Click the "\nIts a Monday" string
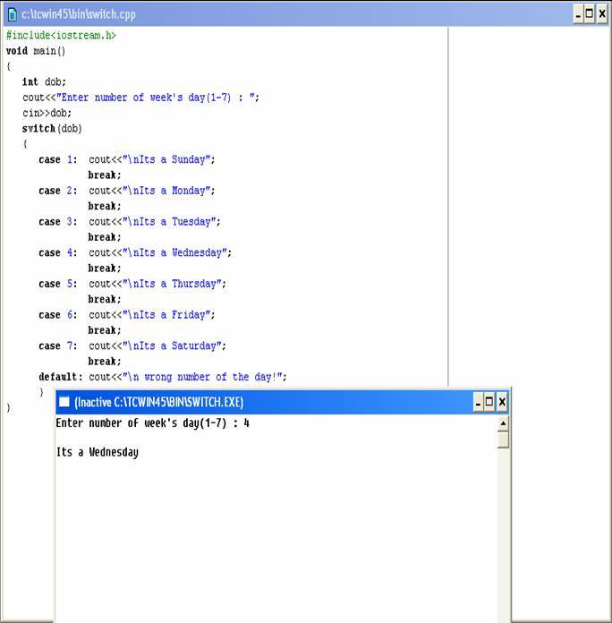612x623 pixels. (166, 191)
